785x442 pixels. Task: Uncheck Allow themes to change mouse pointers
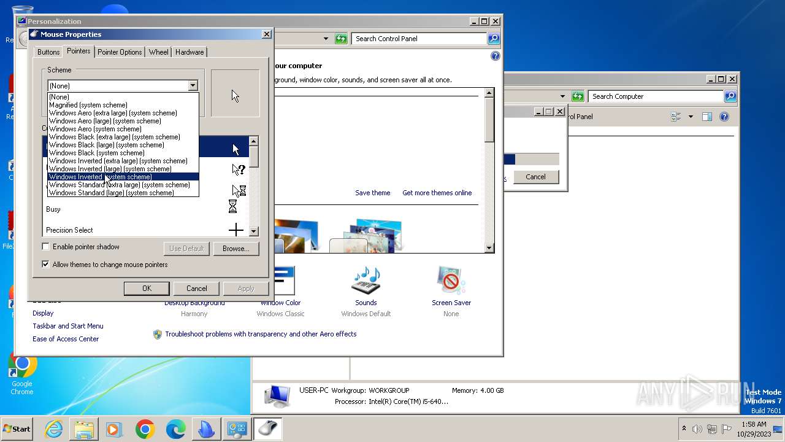coord(45,265)
